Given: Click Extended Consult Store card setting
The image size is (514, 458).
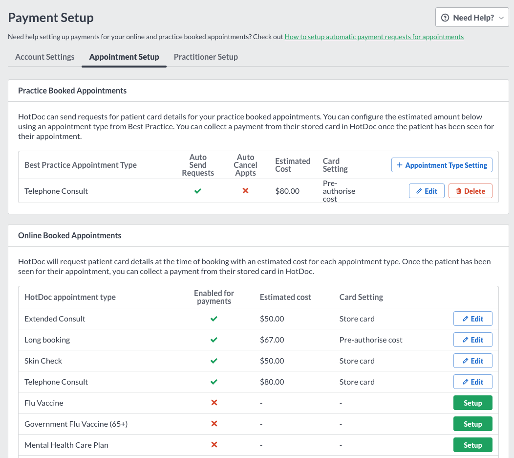Looking at the screenshot, I should tap(357, 319).
